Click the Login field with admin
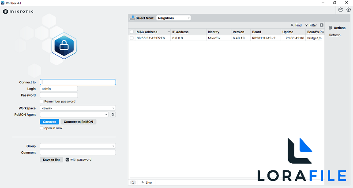Image resolution: width=353 pixels, height=188 pixels. click(x=59, y=89)
